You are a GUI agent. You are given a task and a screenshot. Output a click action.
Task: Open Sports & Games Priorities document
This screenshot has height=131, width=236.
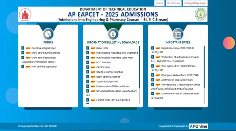109,72
